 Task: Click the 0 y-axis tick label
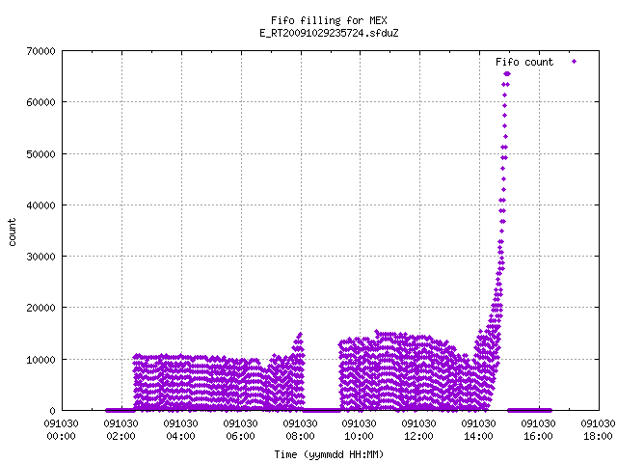click(x=52, y=411)
